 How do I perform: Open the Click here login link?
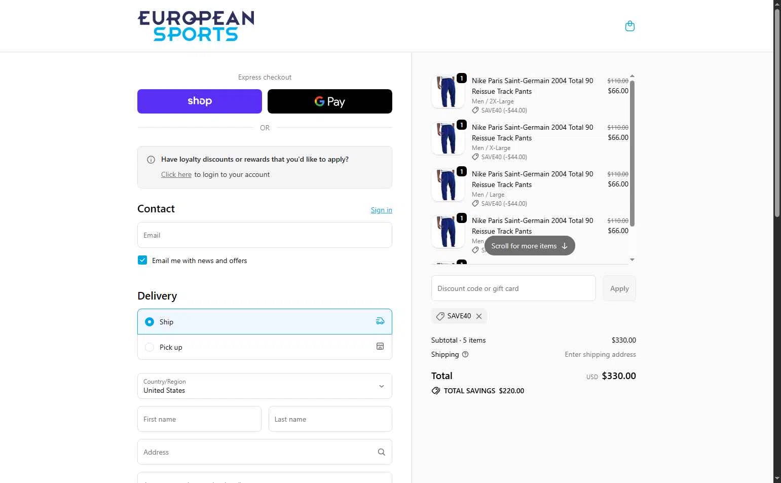[x=176, y=174]
